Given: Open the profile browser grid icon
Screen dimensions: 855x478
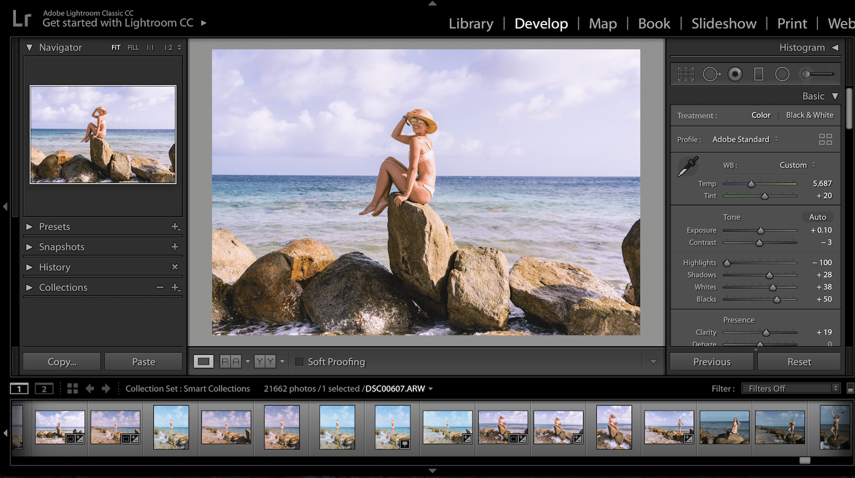Looking at the screenshot, I should coord(825,139).
